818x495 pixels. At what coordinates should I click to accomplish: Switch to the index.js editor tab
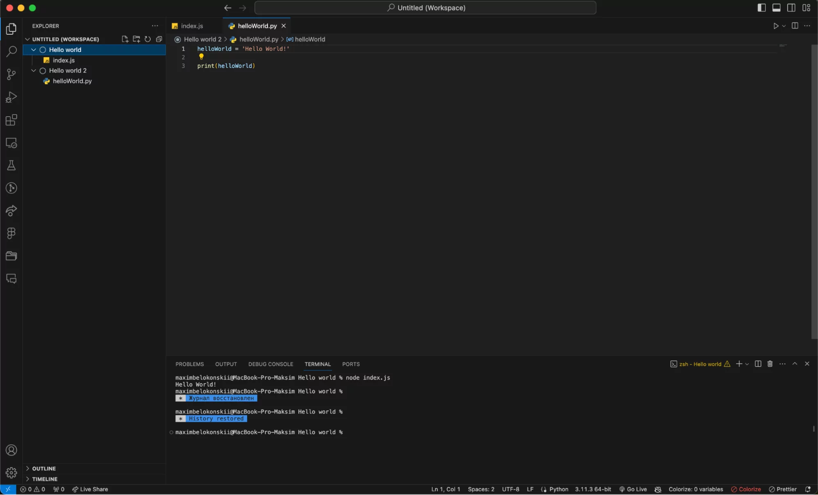click(192, 26)
